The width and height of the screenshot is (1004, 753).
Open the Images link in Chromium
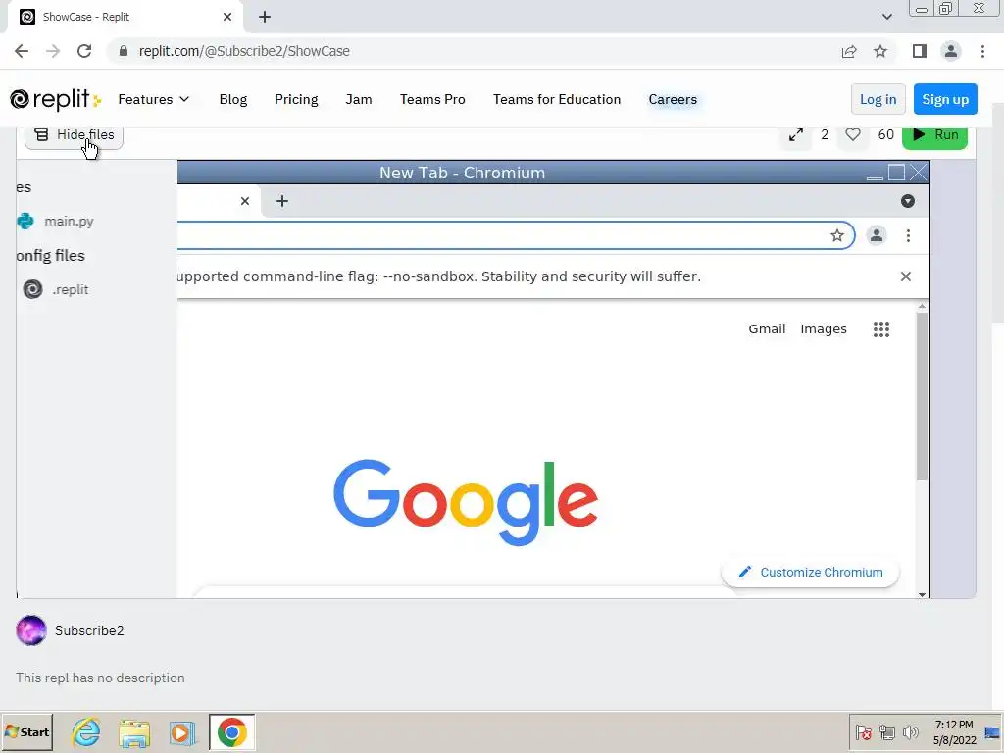(824, 329)
